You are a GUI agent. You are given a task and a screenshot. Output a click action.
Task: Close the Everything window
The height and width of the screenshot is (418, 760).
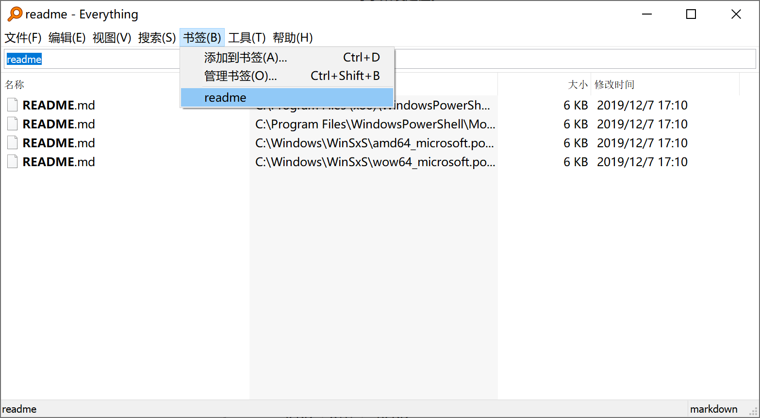736,15
